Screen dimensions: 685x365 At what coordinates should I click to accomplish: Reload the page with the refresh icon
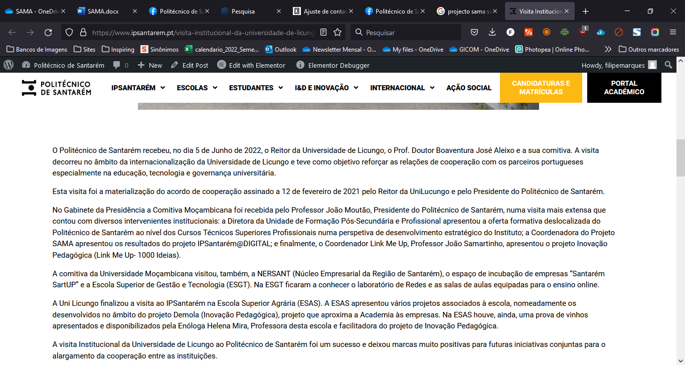[48, 32]
